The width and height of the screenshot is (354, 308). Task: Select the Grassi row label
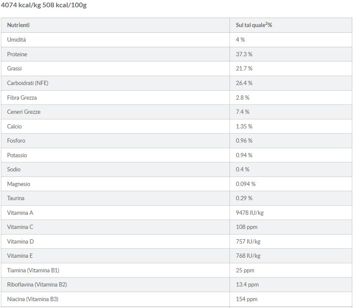click(x=15, y=68)
